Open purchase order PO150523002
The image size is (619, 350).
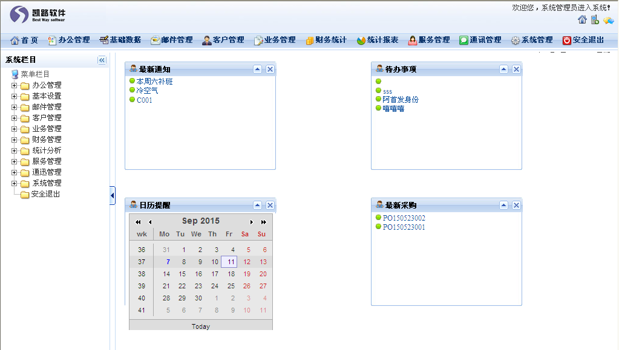[x=404, y=218]
